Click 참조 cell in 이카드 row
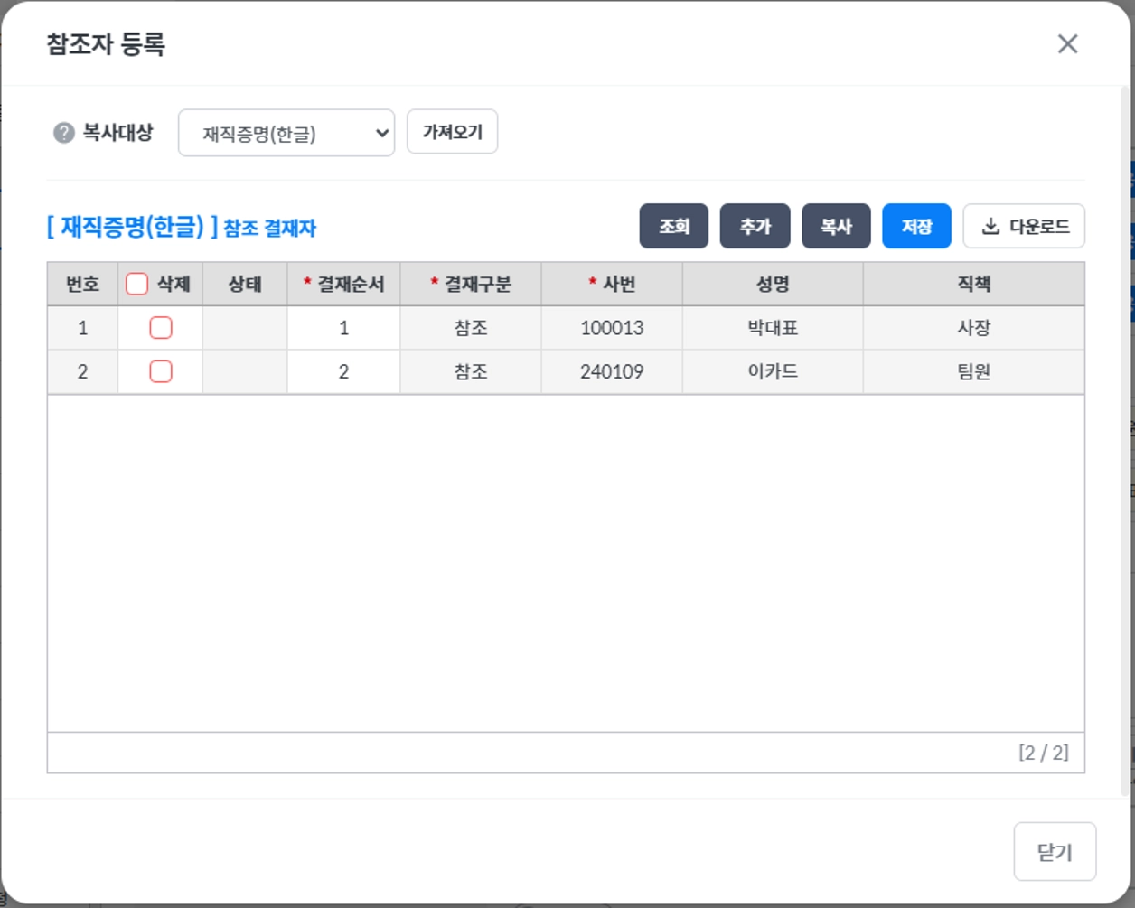The width and height of the screenshot is (1135, 908). [471, 371]
